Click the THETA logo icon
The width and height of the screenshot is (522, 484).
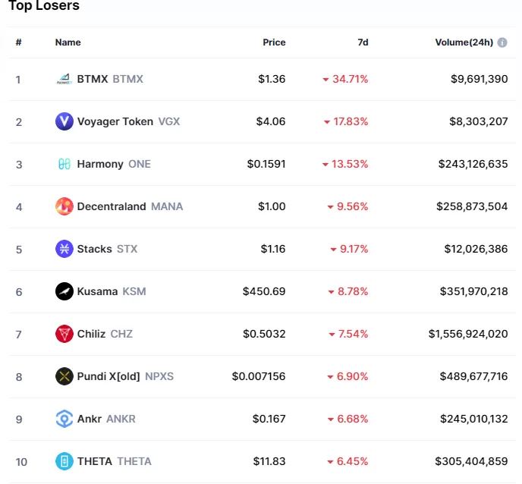pos(64,461)
